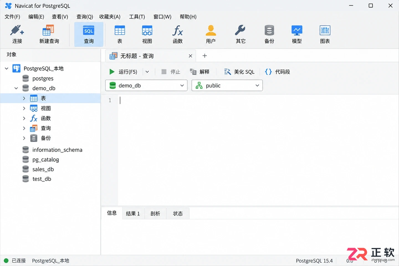Expand the 备份 backup tree node
Viewport: 399px width, 266px height.
[x=24, y=138]
